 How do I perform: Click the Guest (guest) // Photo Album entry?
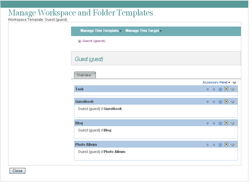(x=102, y=152)
